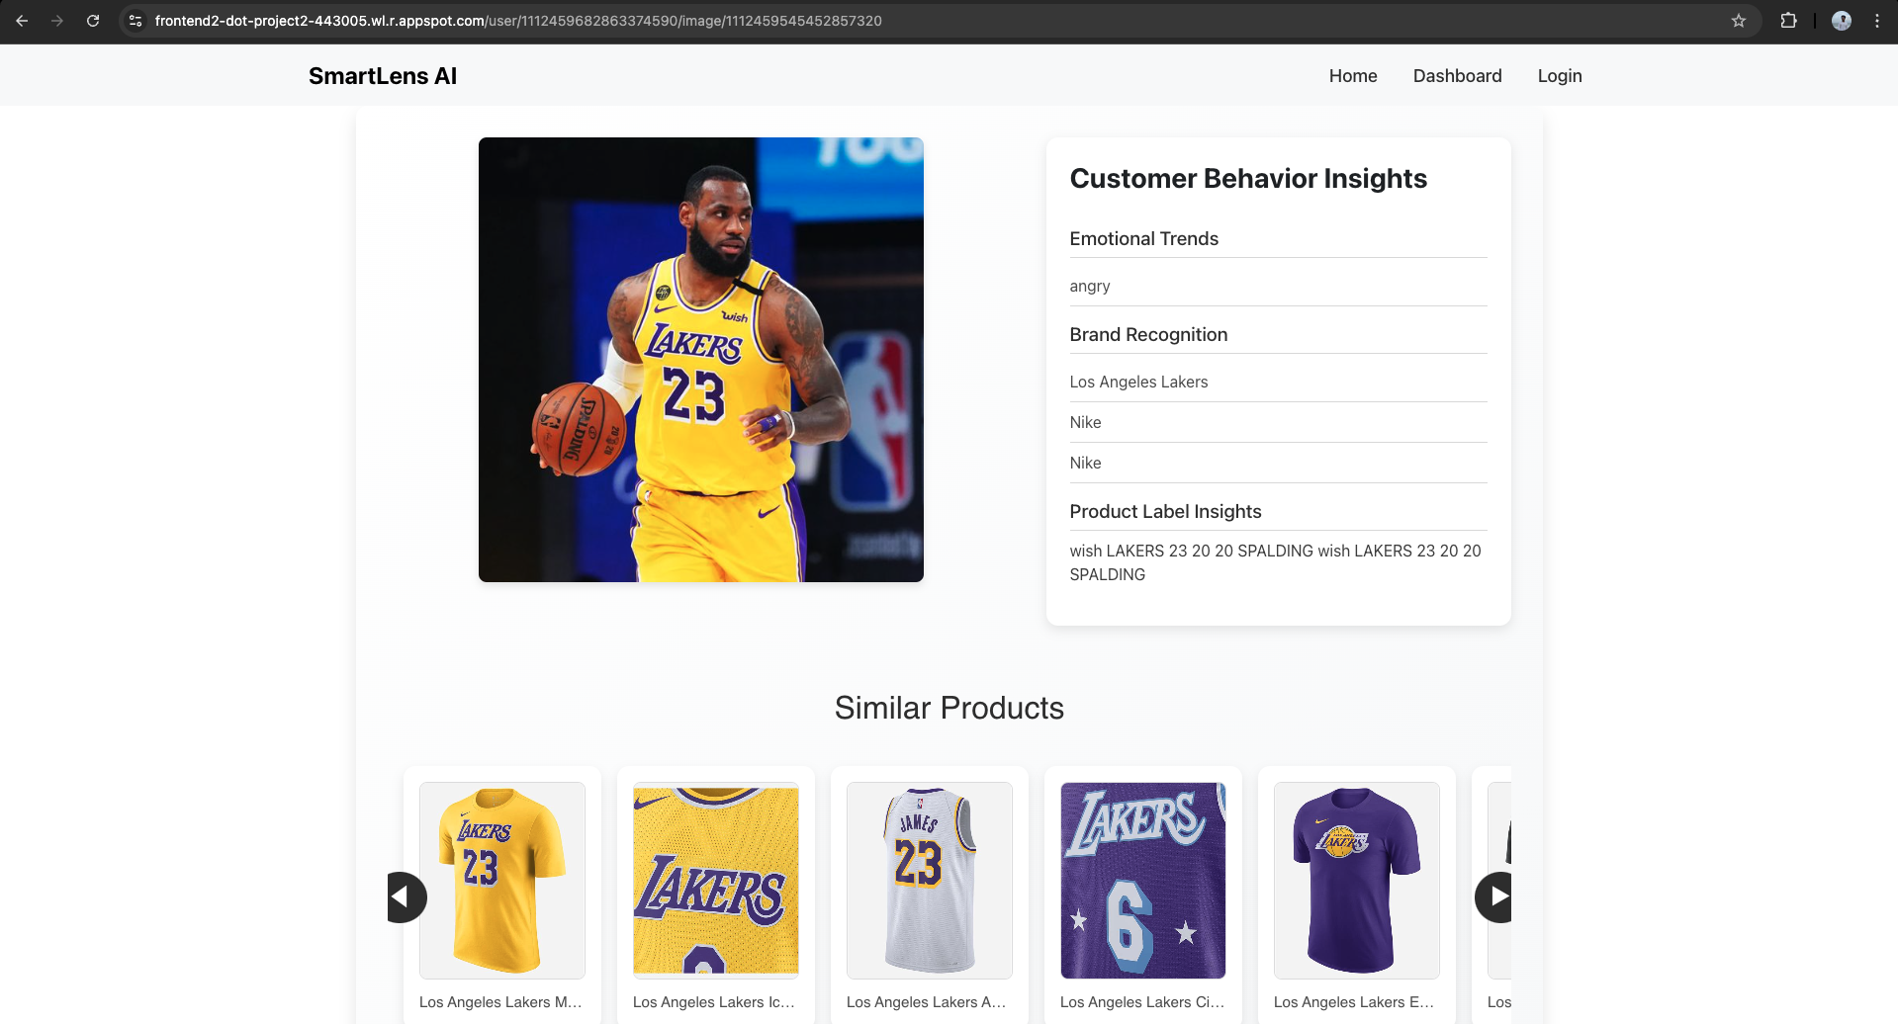Select 'Los Angeles Lakers A…' product title
This screenshot has width=1898, height=1024.
click(927, 1002)
